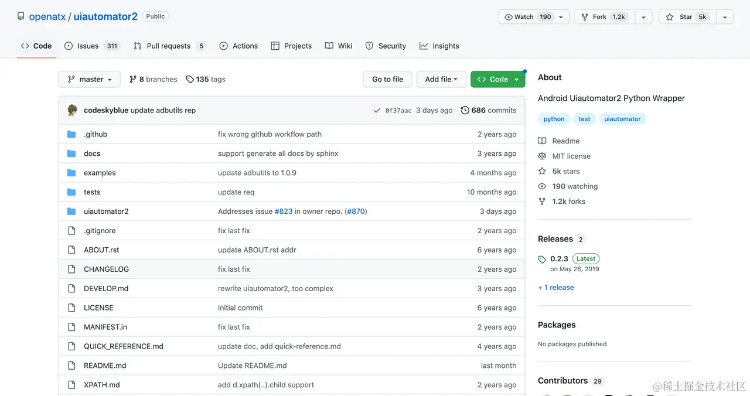Click the repository book icon beside openatx
This screenshot has width=750, height=396.
point(21,16)
